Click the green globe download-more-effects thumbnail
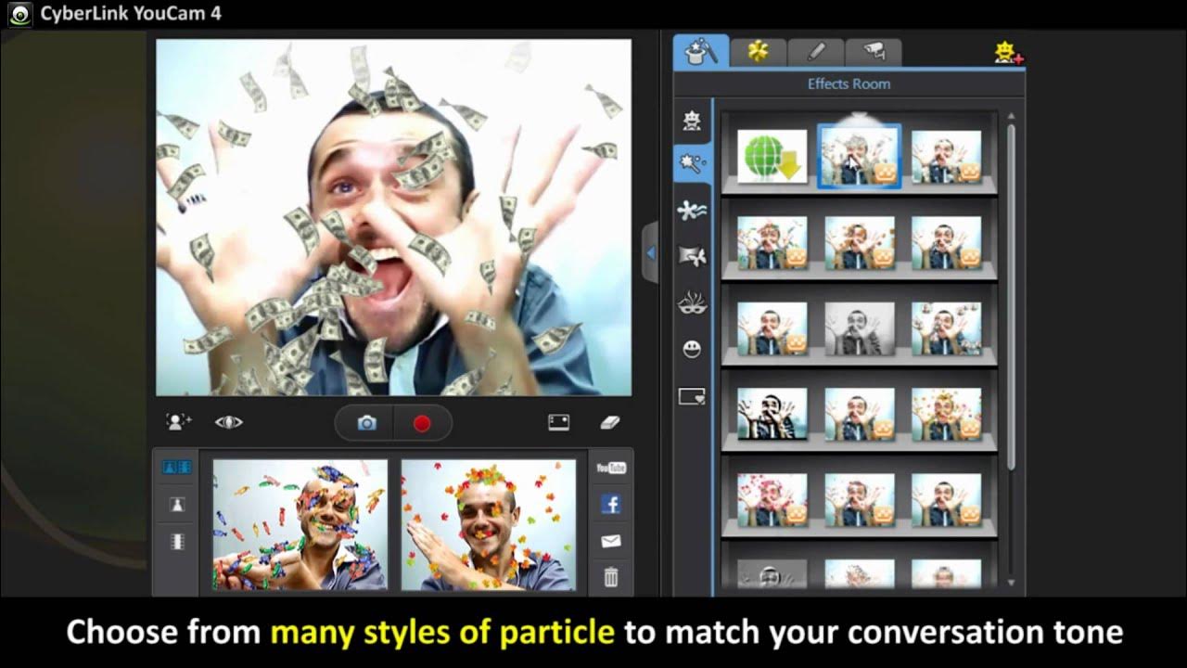The width and height of the screenshot is (1187, 668). (x=772, y=155)
